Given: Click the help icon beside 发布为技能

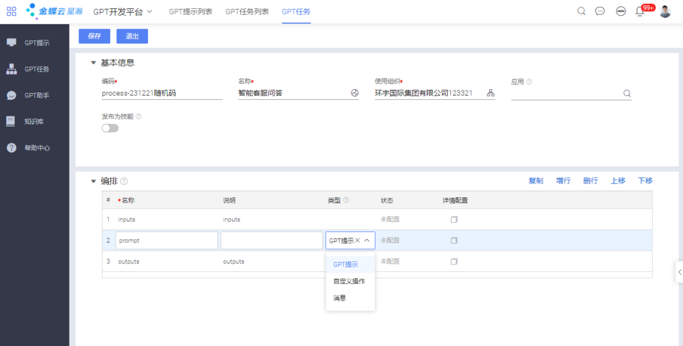Looking at the screenshot, I should click(x=138, y=116).
